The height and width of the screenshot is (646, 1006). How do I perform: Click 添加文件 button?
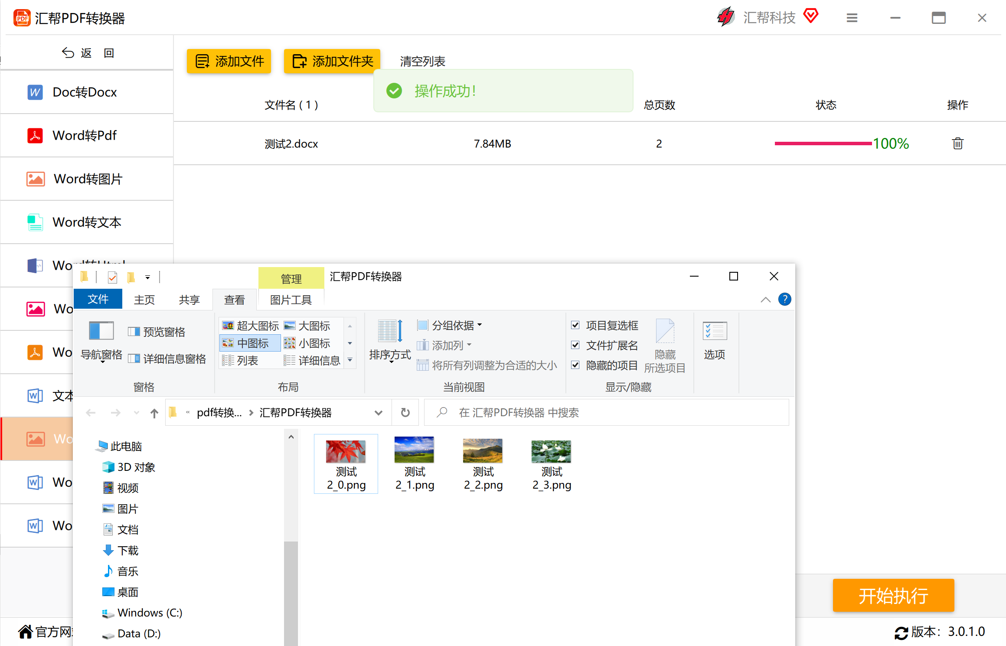[229, 61]
